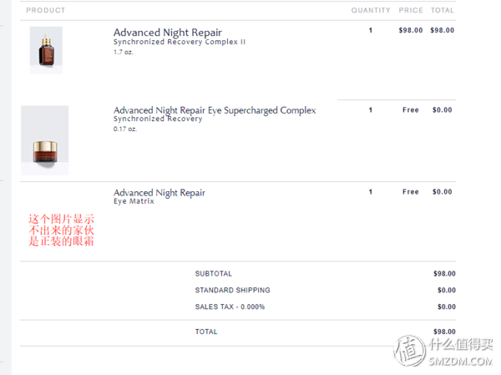Image resolution: width=501 pixels, height=375 pixels.
Task: Click the quantity of the Eye Supercharged Complex
Action: 371,110
